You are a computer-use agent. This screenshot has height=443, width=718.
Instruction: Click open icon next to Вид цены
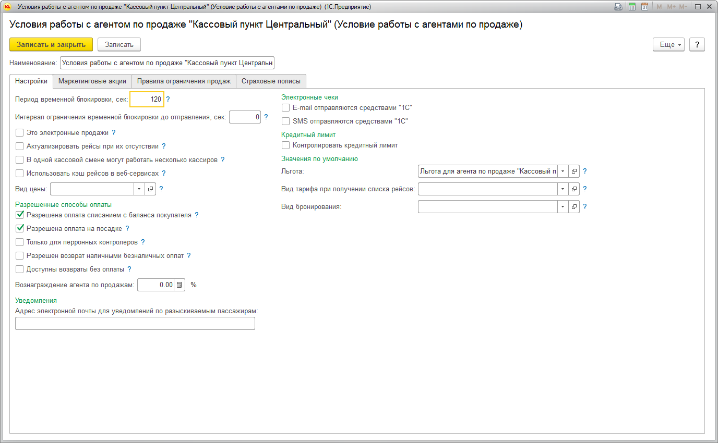point(150,189)
